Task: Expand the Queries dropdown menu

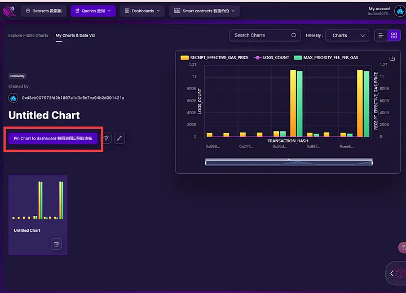Action: [x=93, y=11]
